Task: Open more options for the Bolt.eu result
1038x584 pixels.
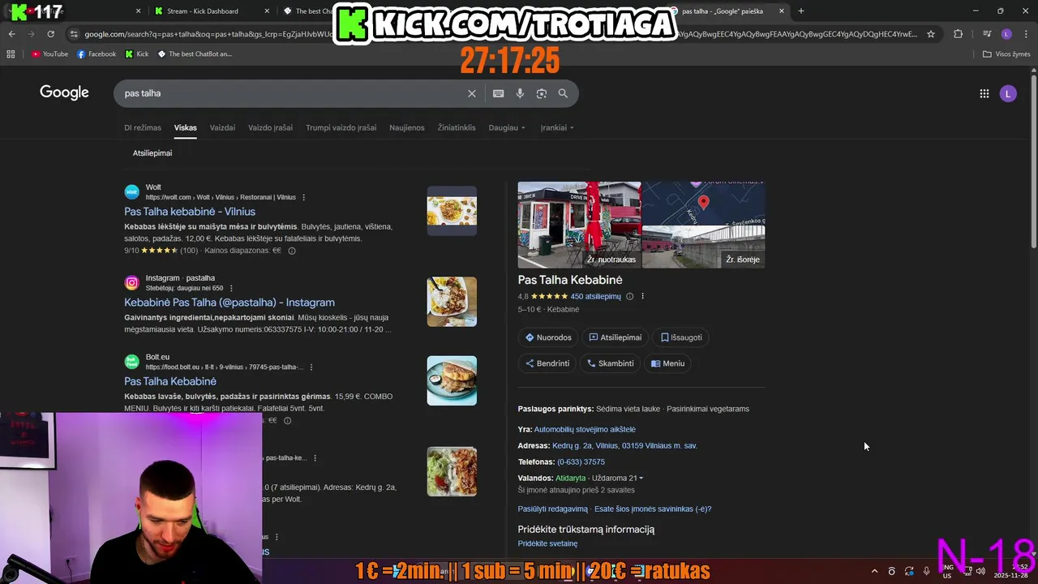Action: click(311, 367)
